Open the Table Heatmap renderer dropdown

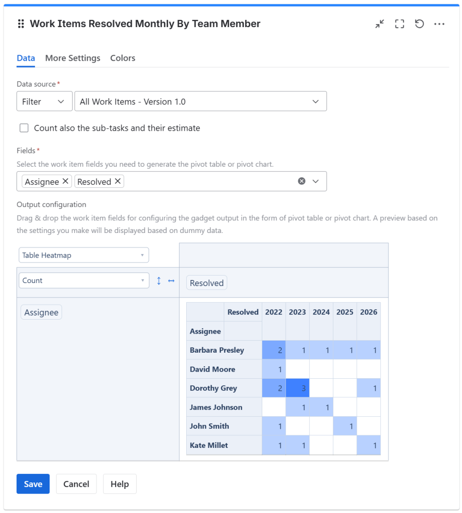(x=84, y=255)
